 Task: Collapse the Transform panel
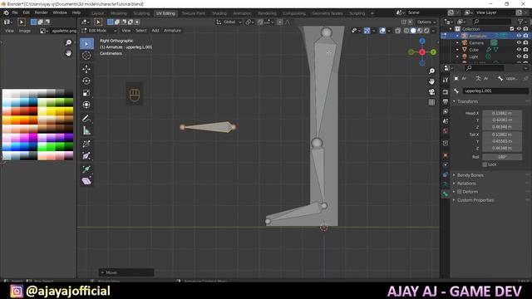point(467,101)
